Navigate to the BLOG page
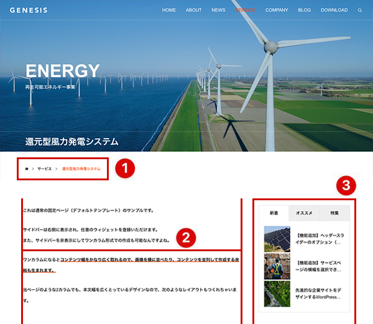This screenshot has width=373, height=324. click(305, 11)
